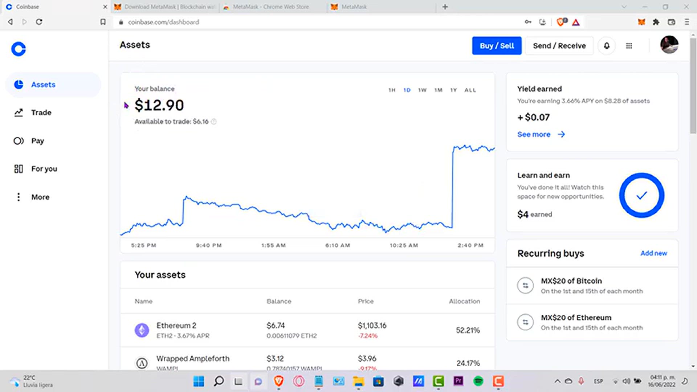Open the Windows Start menu
The height and width of the screenshot is (392, 697).
coord(199,381)
